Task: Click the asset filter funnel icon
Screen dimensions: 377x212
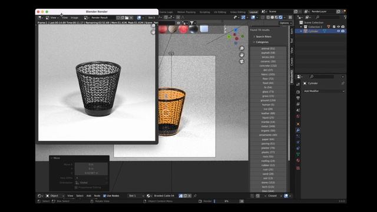Action: pos(192,23)
